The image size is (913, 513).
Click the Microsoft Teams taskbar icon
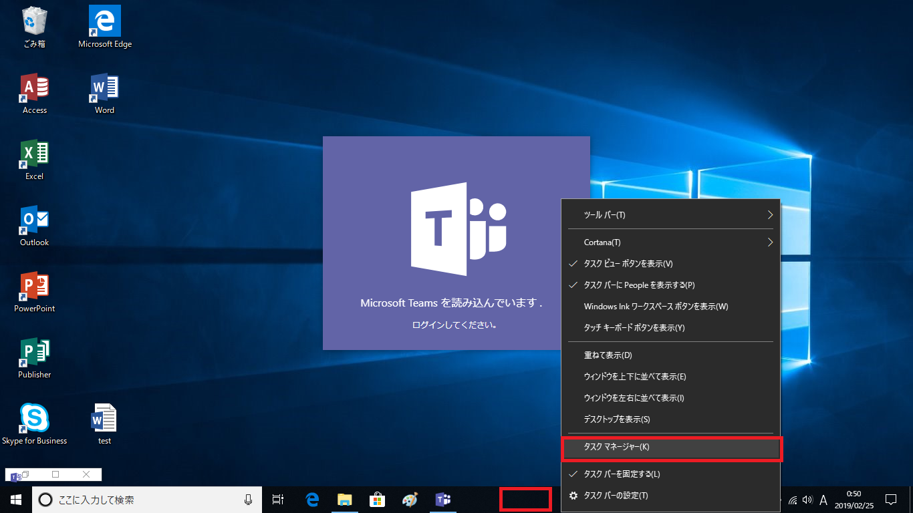click(442, 500)
